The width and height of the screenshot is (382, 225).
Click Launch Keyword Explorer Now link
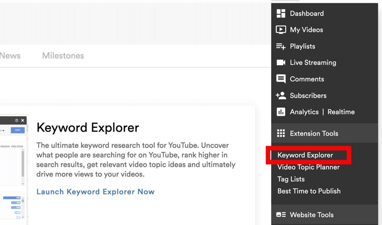[95, 192]
